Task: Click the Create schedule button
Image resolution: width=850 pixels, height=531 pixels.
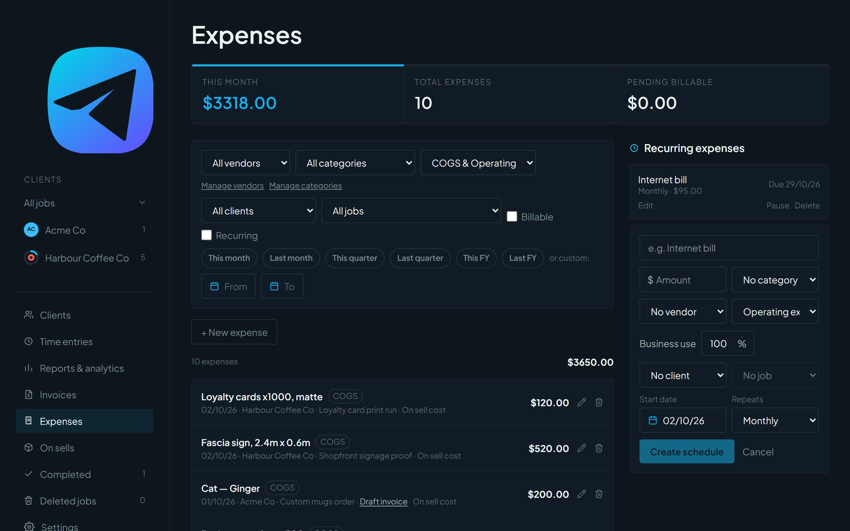Action: click(687, 451)
